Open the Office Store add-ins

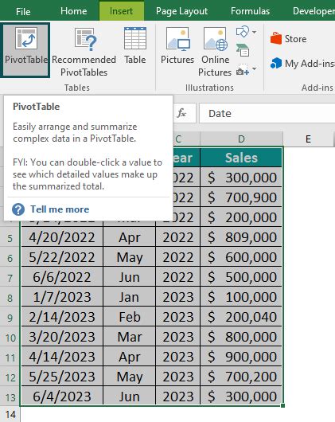[289, 39]
